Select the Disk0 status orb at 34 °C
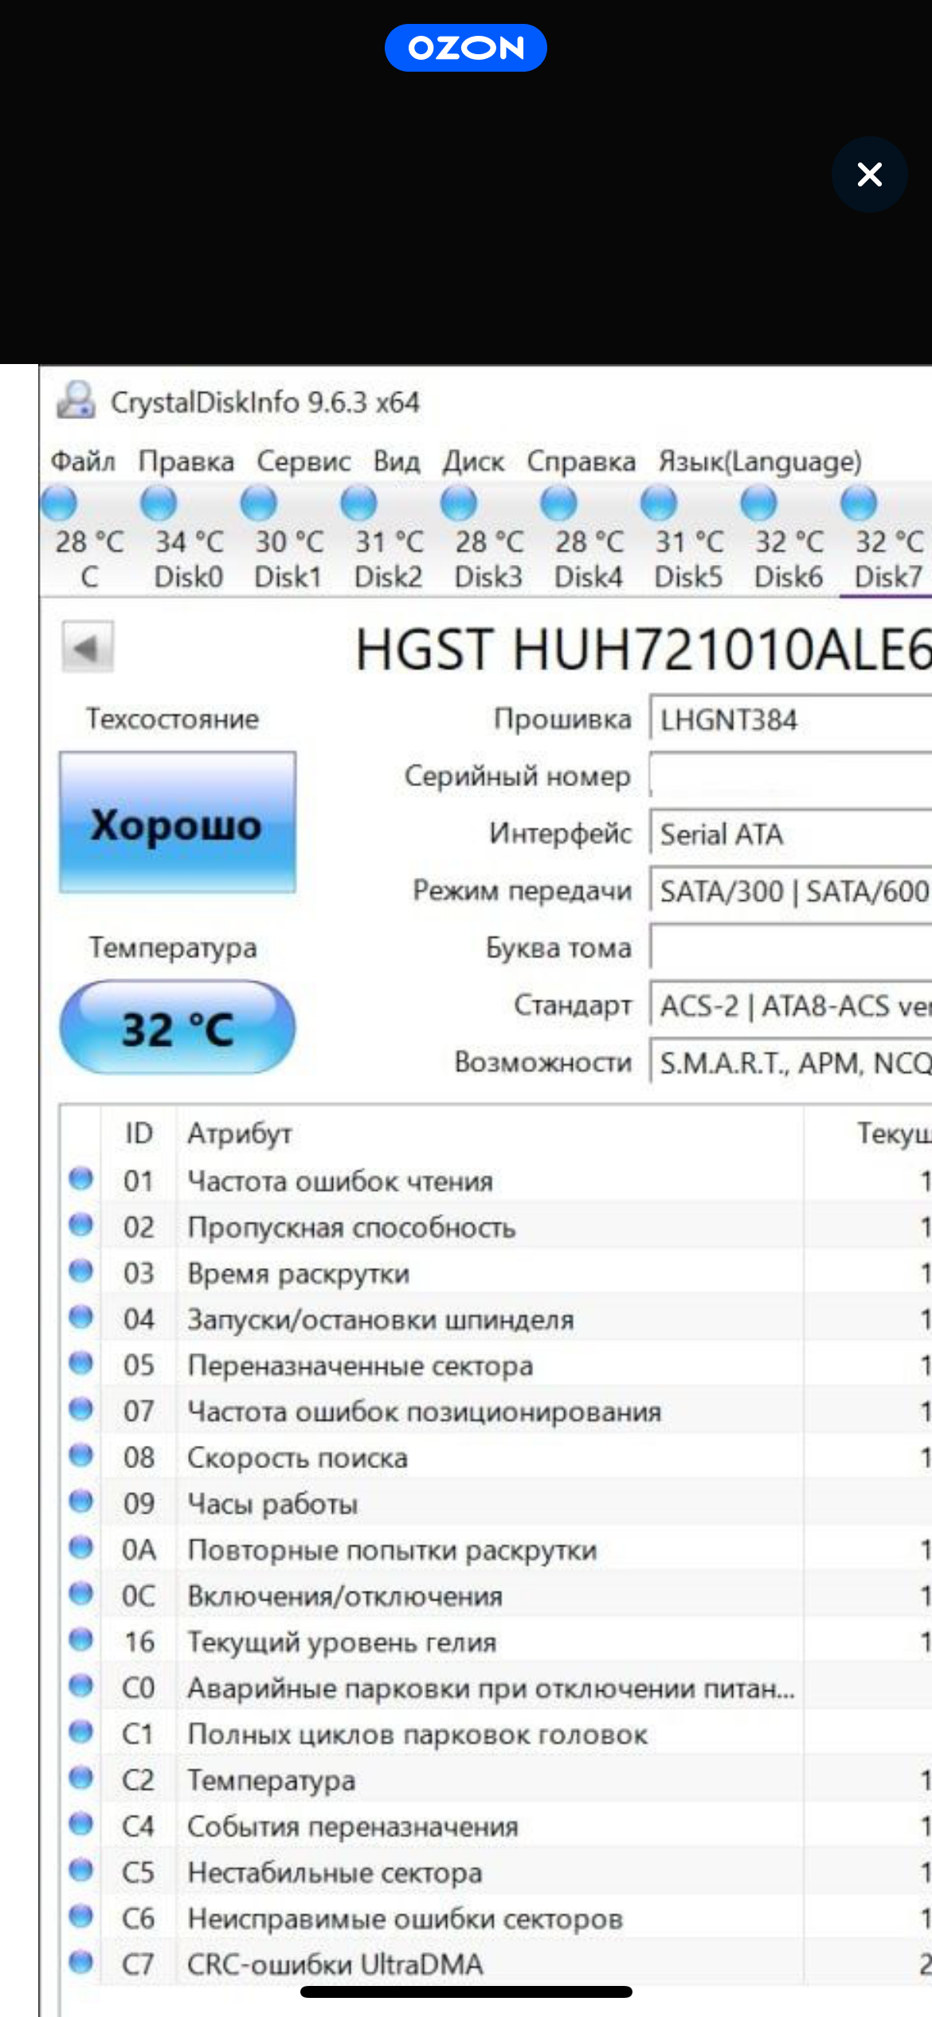This screenshot has width=932, height=2017. click(159, 503)
